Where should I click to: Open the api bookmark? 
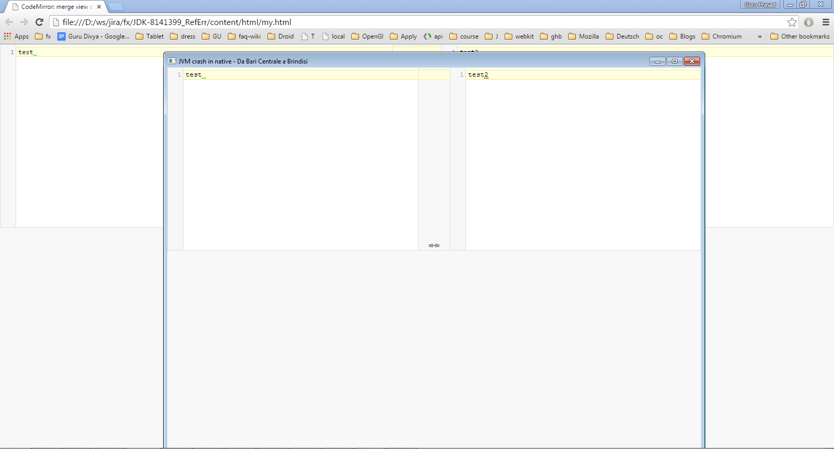[433, 36]
